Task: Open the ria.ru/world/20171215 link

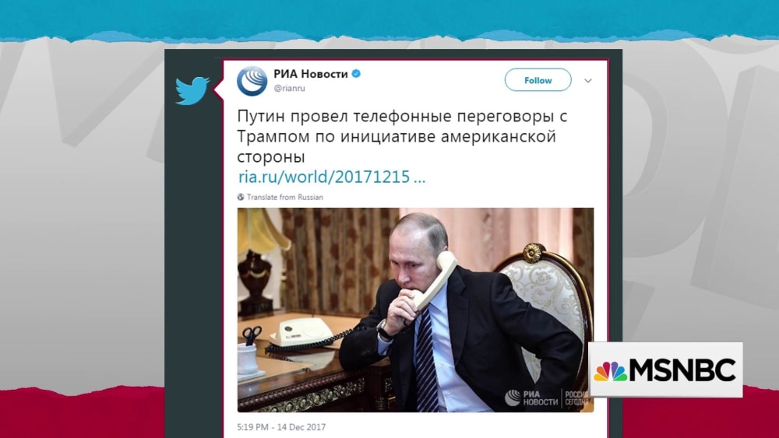Action: (x=332, y=177)
